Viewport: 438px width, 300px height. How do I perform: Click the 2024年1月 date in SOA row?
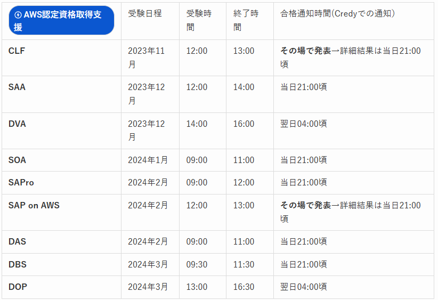coord(148,160)
